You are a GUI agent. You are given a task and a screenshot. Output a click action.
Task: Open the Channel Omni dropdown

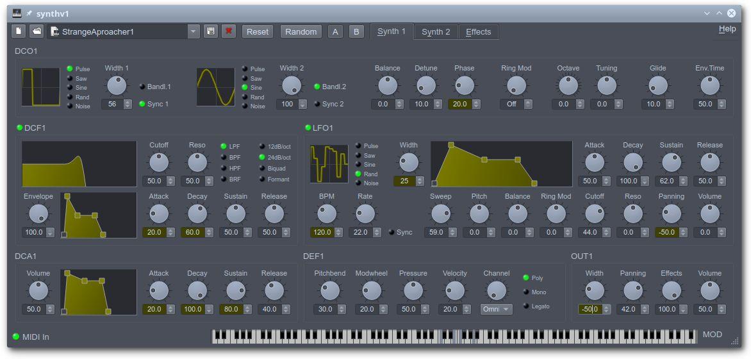pyautogui.click(x=496, y=309)
